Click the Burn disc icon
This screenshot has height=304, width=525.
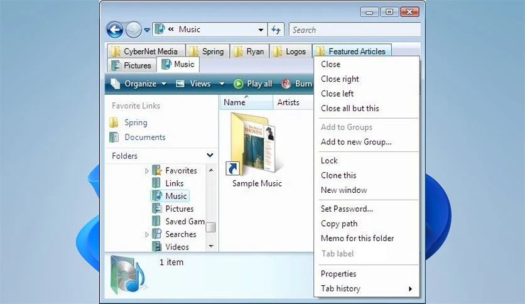click(286, 84)
